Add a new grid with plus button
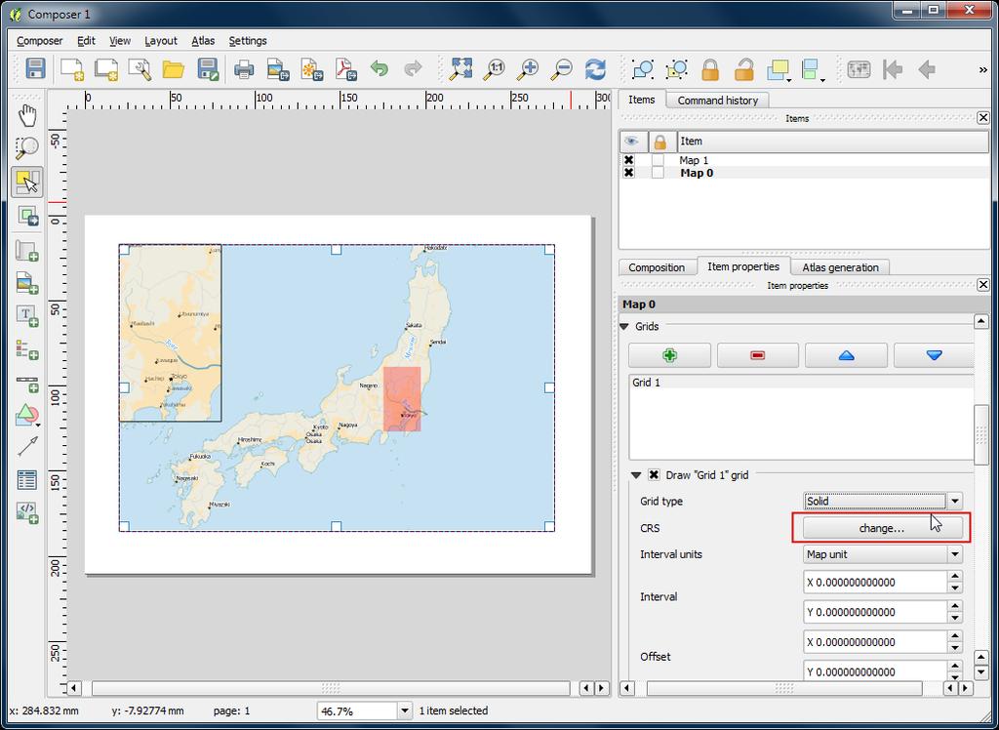 [x=669, y=356]
